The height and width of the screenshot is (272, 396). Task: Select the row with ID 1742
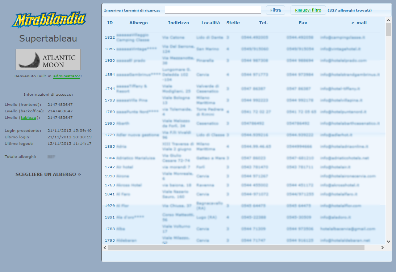[245, 167]
